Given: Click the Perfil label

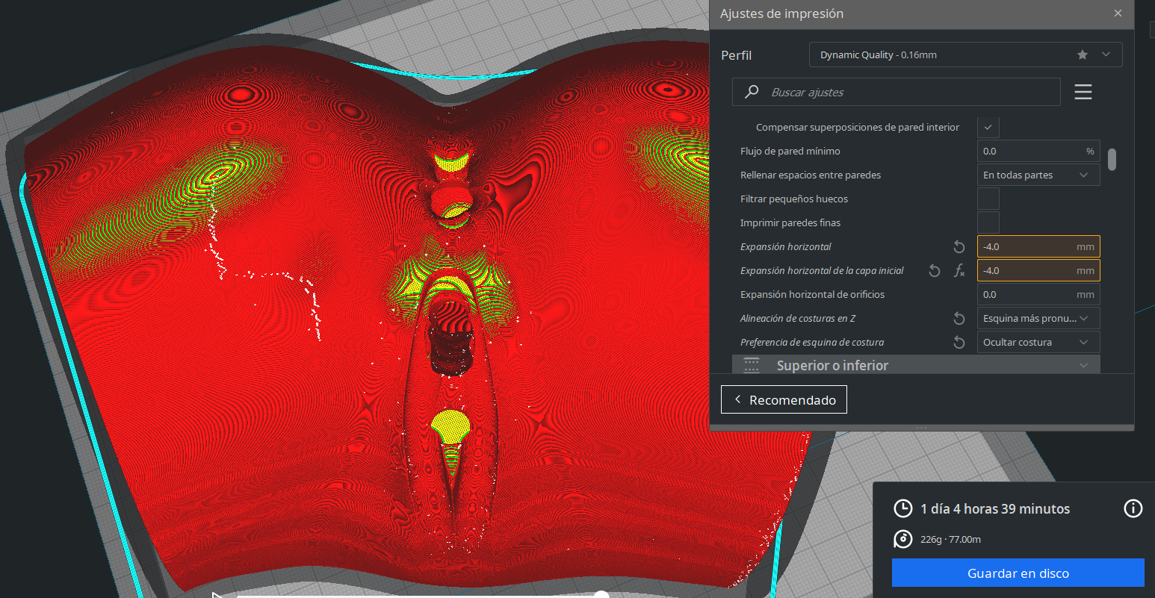Looking at the screenshot, I should [x=736, y=55].
